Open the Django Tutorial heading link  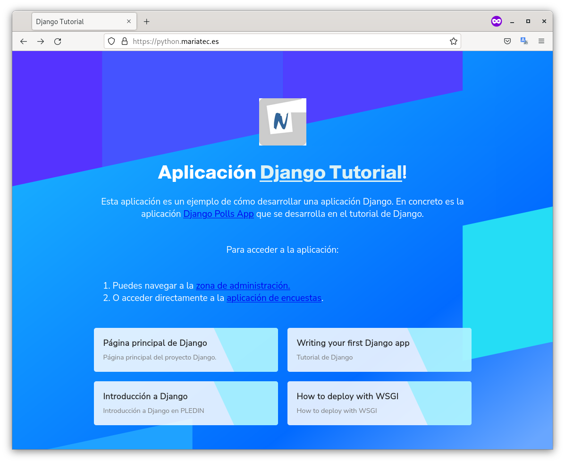click(x=331, y=172)
